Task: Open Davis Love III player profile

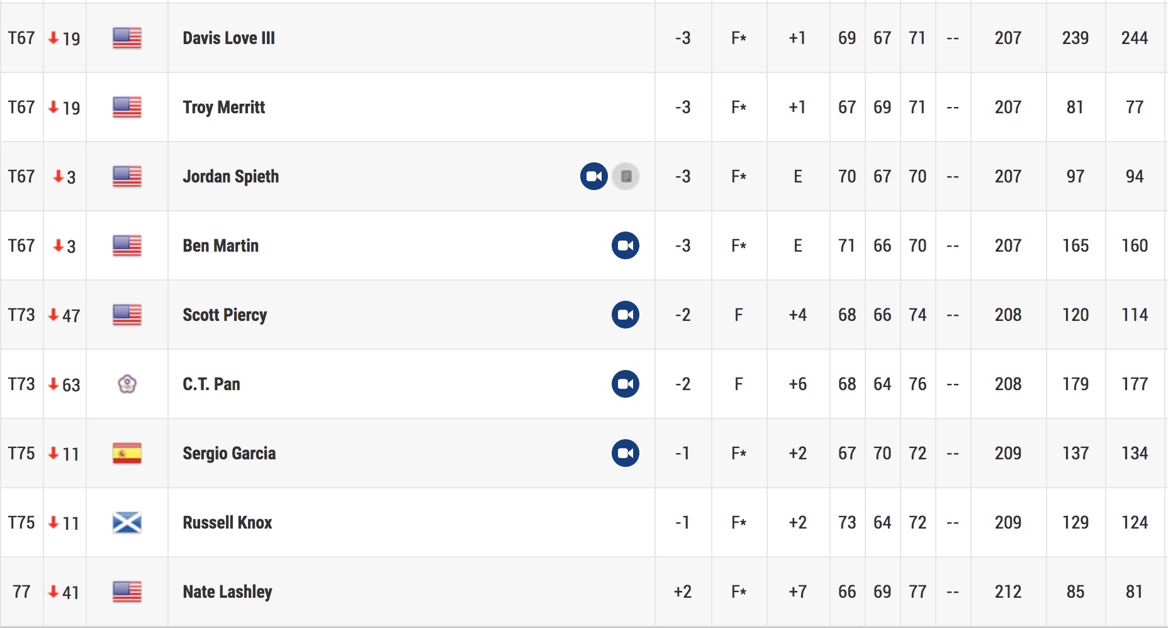Action: click(x=229, y=38)
